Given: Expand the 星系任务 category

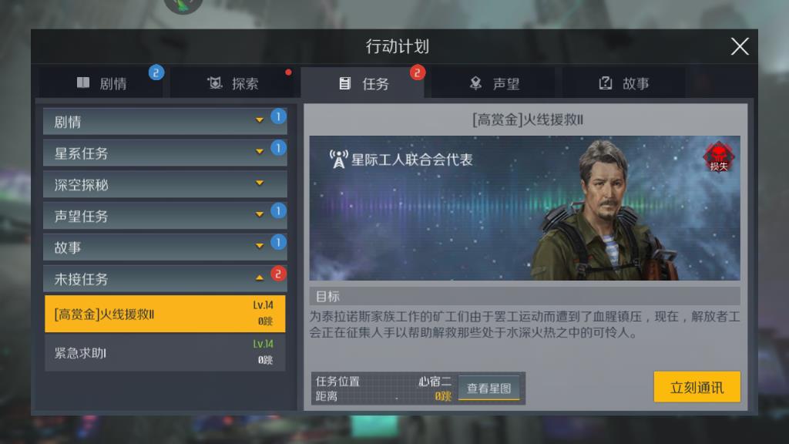Looking at the screenshot, I should [x=165, y=153].
